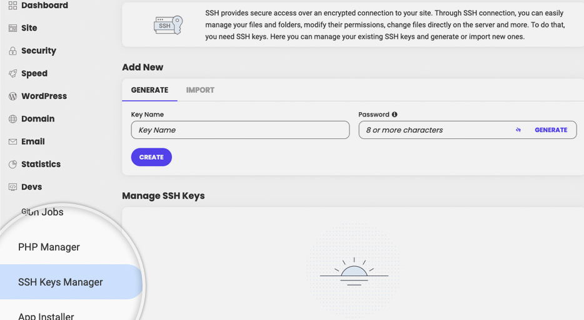Switch to the IMPORT tab

[x=200, y=90]
